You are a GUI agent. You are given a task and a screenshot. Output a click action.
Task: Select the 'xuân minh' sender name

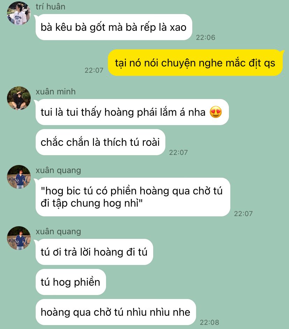click(x=55, y=92)
